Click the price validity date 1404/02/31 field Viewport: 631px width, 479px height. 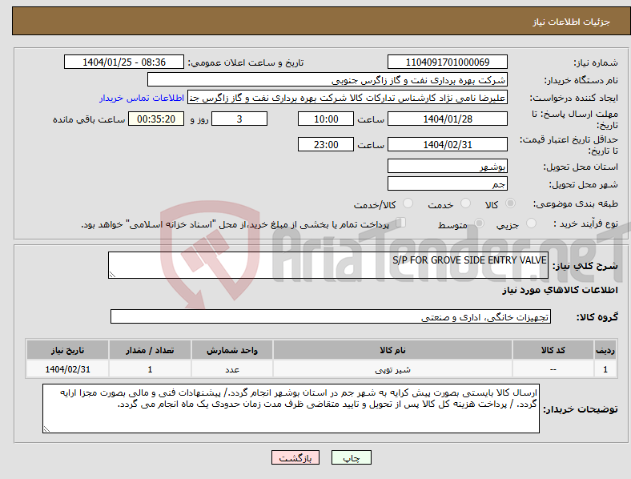click(447, 144)
